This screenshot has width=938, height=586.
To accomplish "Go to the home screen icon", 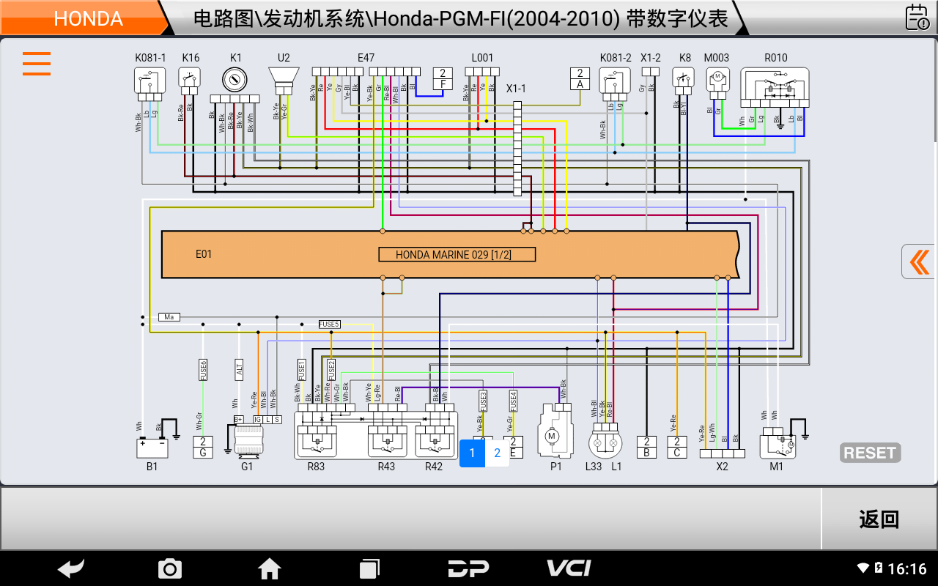I will point(269,568).
